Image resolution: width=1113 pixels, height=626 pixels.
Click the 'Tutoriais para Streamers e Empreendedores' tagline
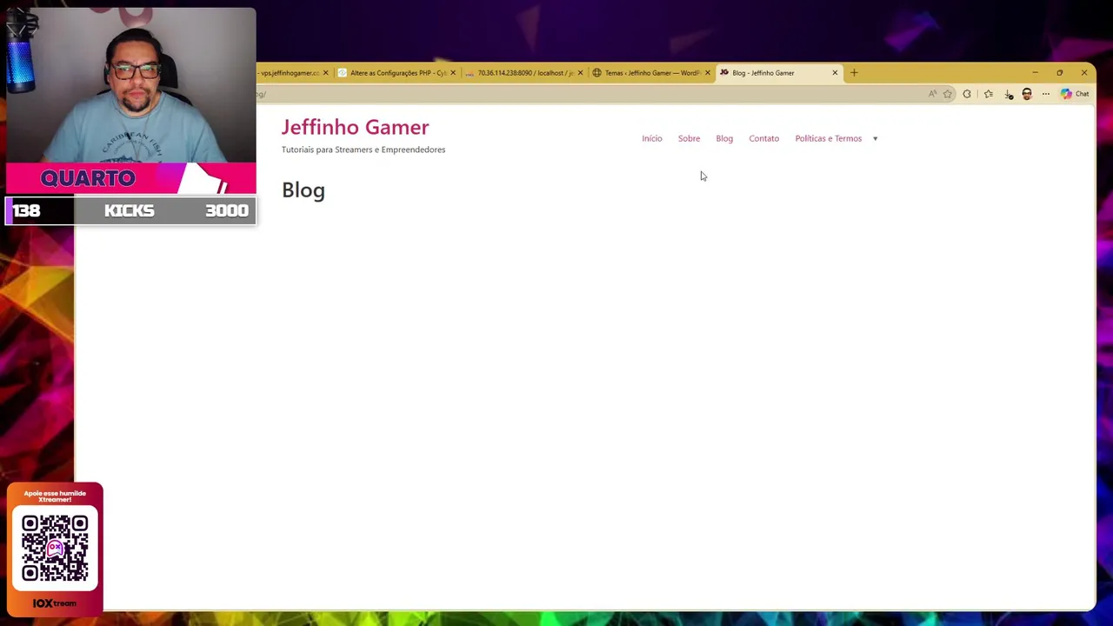click(363, 150)
